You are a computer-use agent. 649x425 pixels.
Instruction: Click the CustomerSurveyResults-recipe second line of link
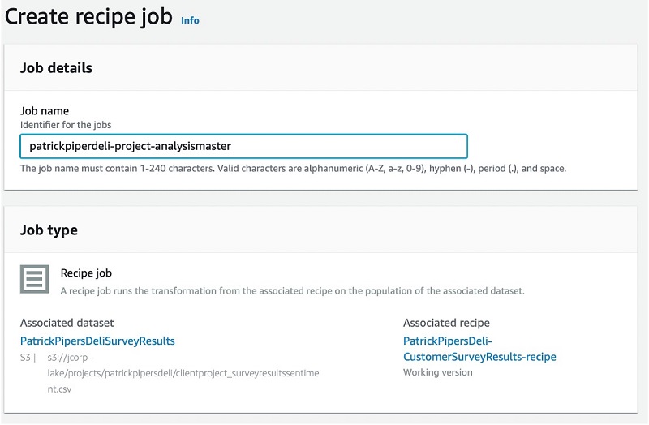(x=479, y=357)
